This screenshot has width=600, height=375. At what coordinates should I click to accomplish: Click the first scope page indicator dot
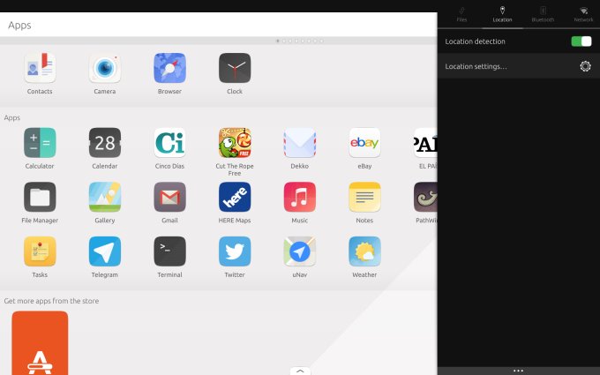click(x=278, y=41)
